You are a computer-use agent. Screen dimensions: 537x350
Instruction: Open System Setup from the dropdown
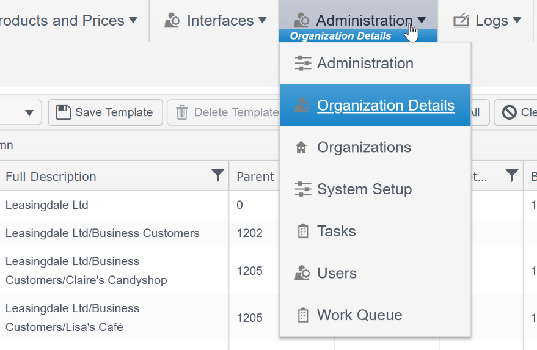pos(364,189)
